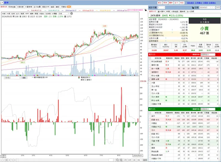
Task: Switch to the 即時走勢 tab
Action: pyautogui.click(x=12, y=7)
